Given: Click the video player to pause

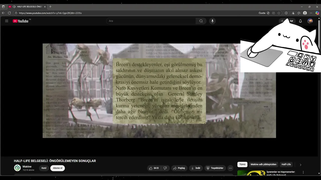Looking at the screenshot, I should pos(159,91).
